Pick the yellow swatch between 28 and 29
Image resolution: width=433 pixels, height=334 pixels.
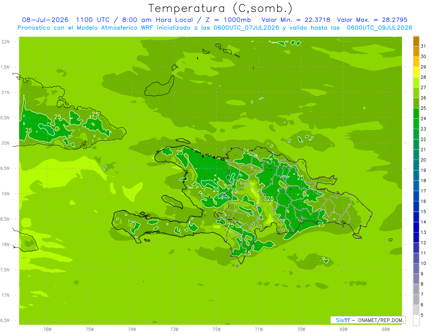click(416, 72)
